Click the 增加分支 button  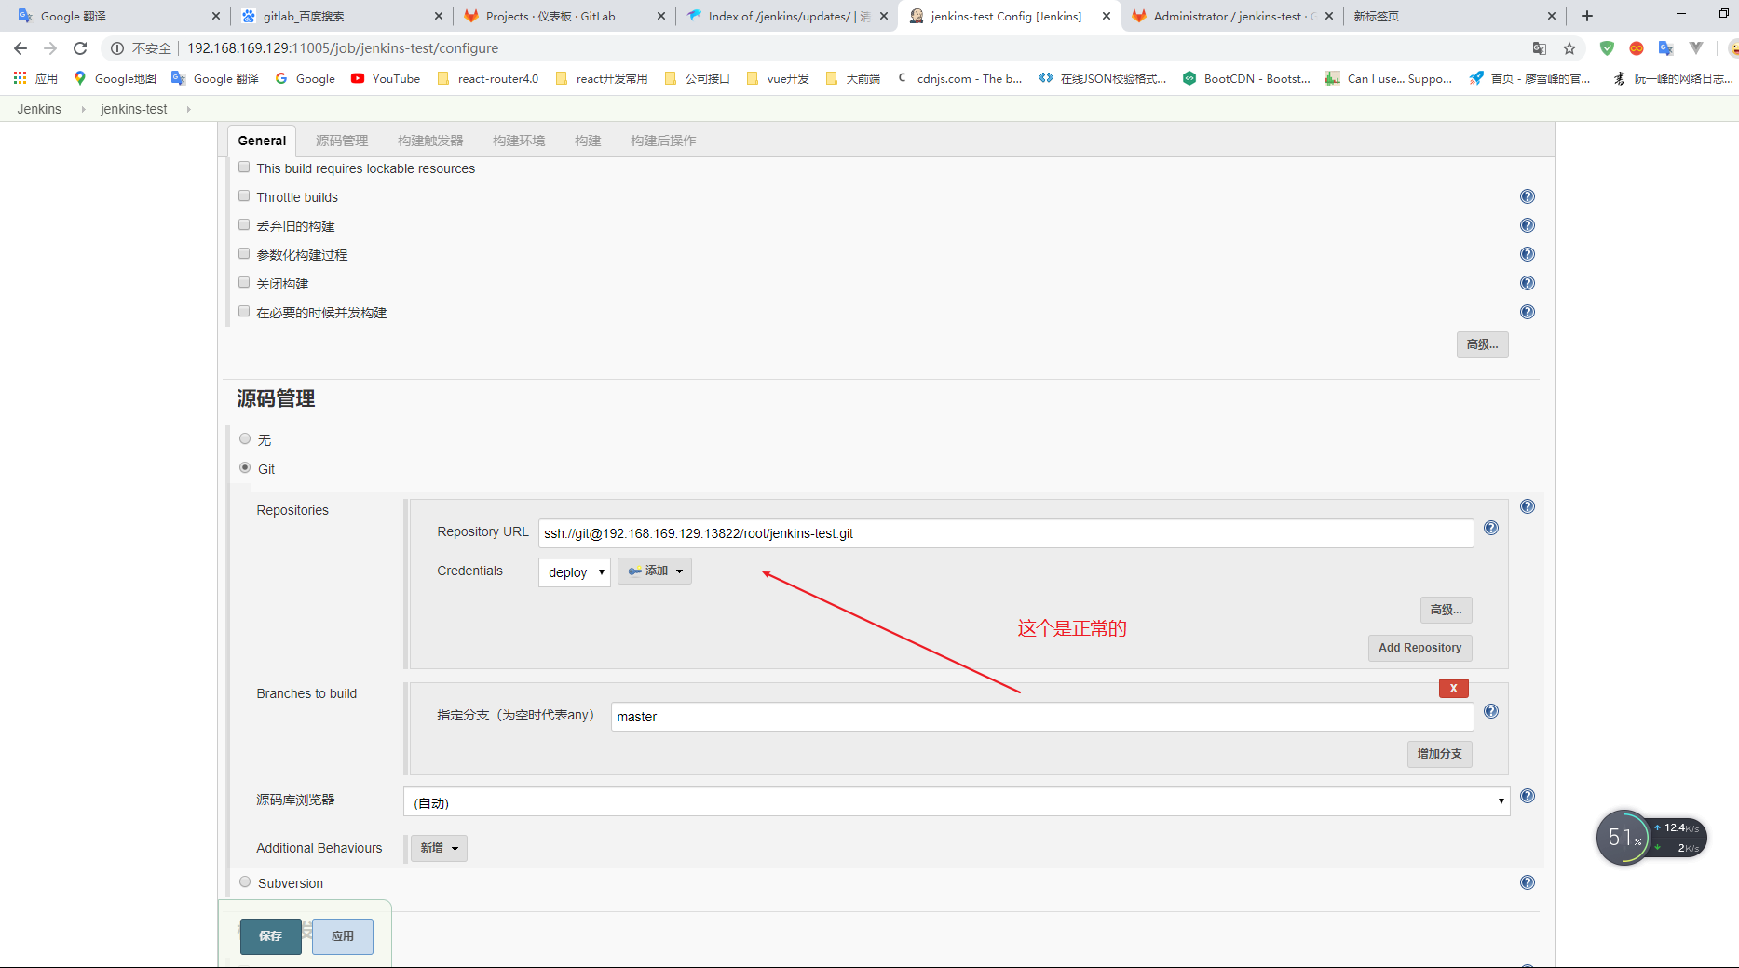coord(1439,754)
